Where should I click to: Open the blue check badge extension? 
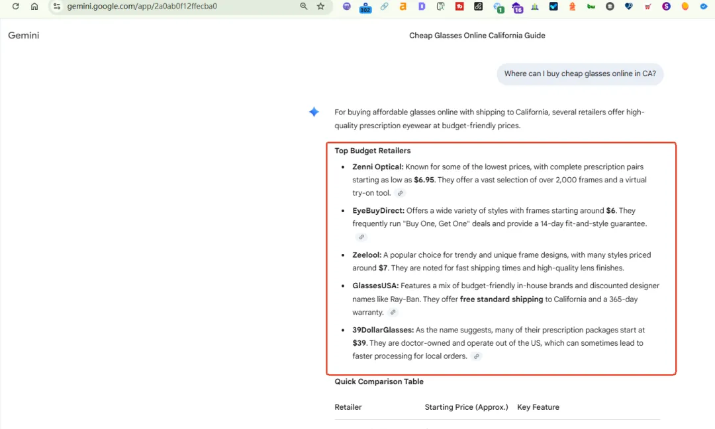click(704, 7)
